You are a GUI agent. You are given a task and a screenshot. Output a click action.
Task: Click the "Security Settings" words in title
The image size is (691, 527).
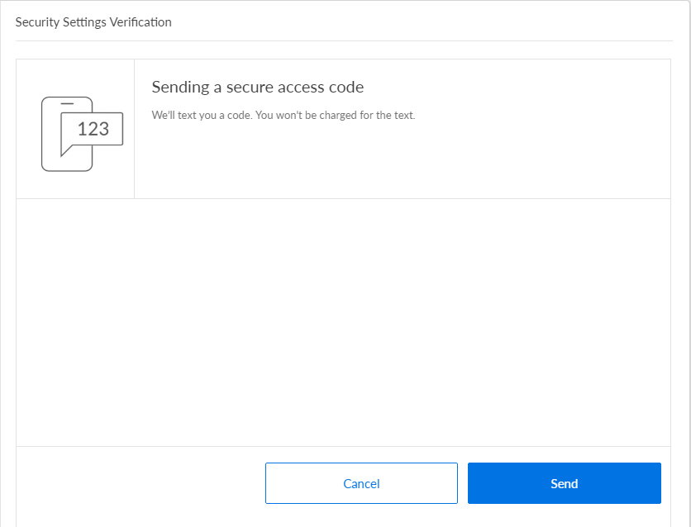point(61,22)
